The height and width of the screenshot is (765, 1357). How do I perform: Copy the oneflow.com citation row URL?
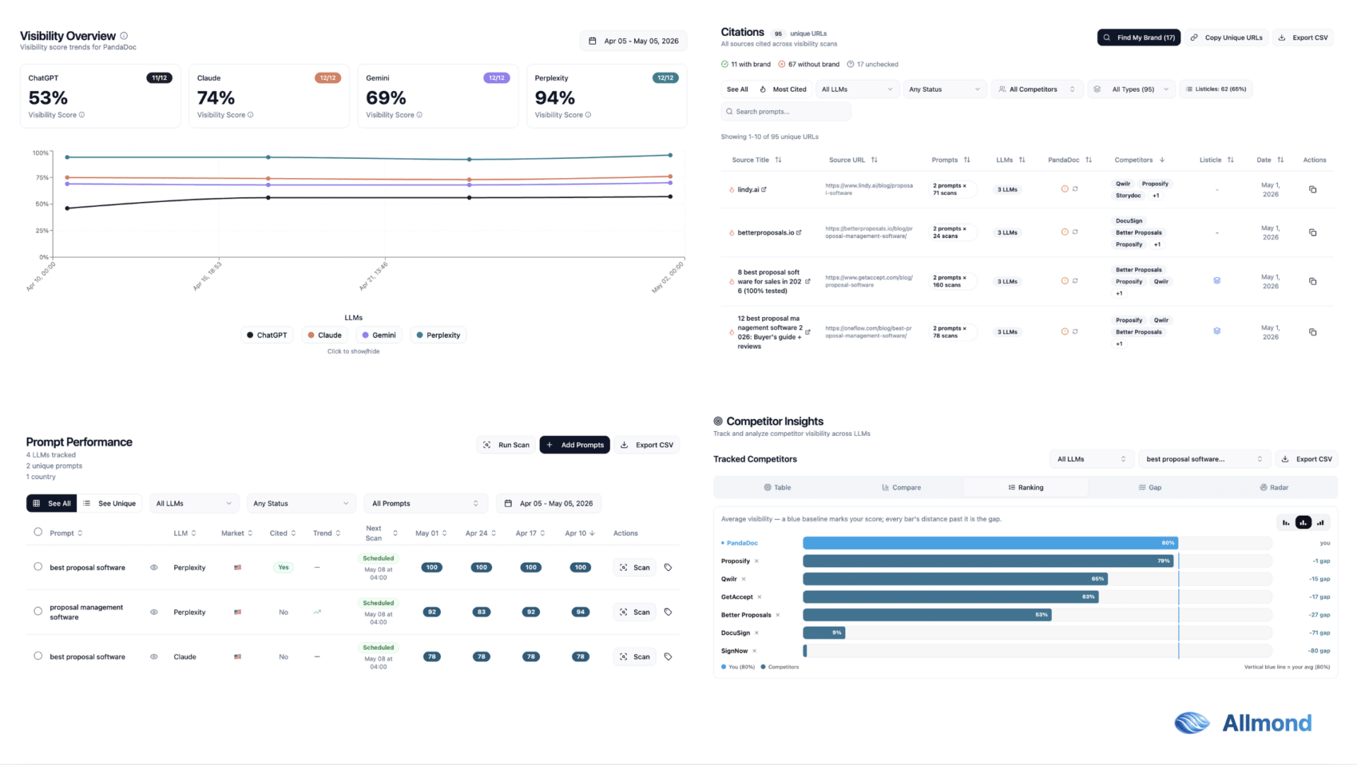1312,332
